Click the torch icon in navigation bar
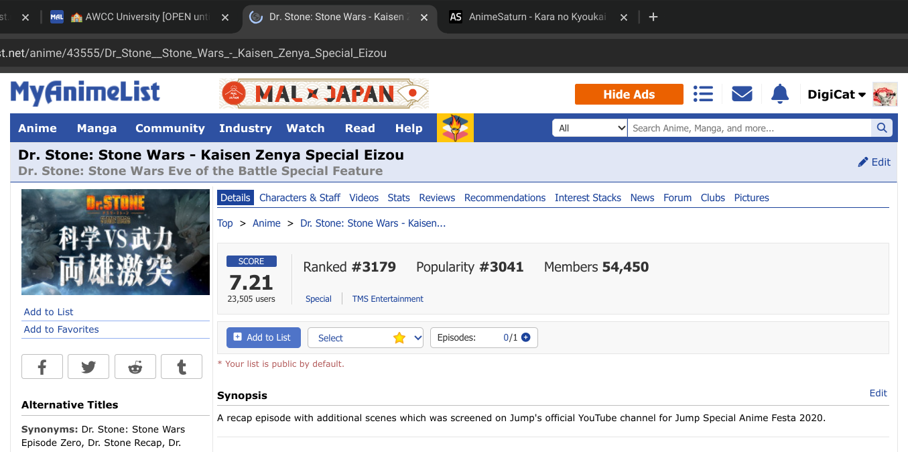Viewport: 908px width, 452px height. coord(455,127)
